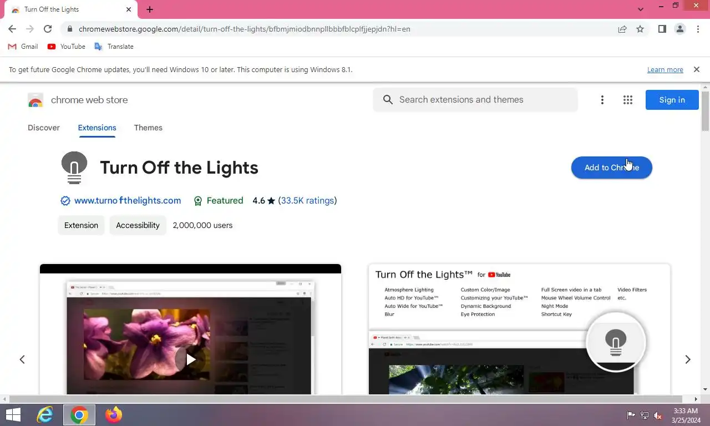This screenshot has width=710, height=426.
Task: Click the 2,000,000 users text
Action: click(202, 225)
